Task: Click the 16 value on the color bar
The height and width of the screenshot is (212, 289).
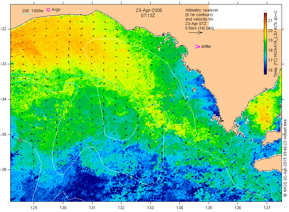Action: 270,70
